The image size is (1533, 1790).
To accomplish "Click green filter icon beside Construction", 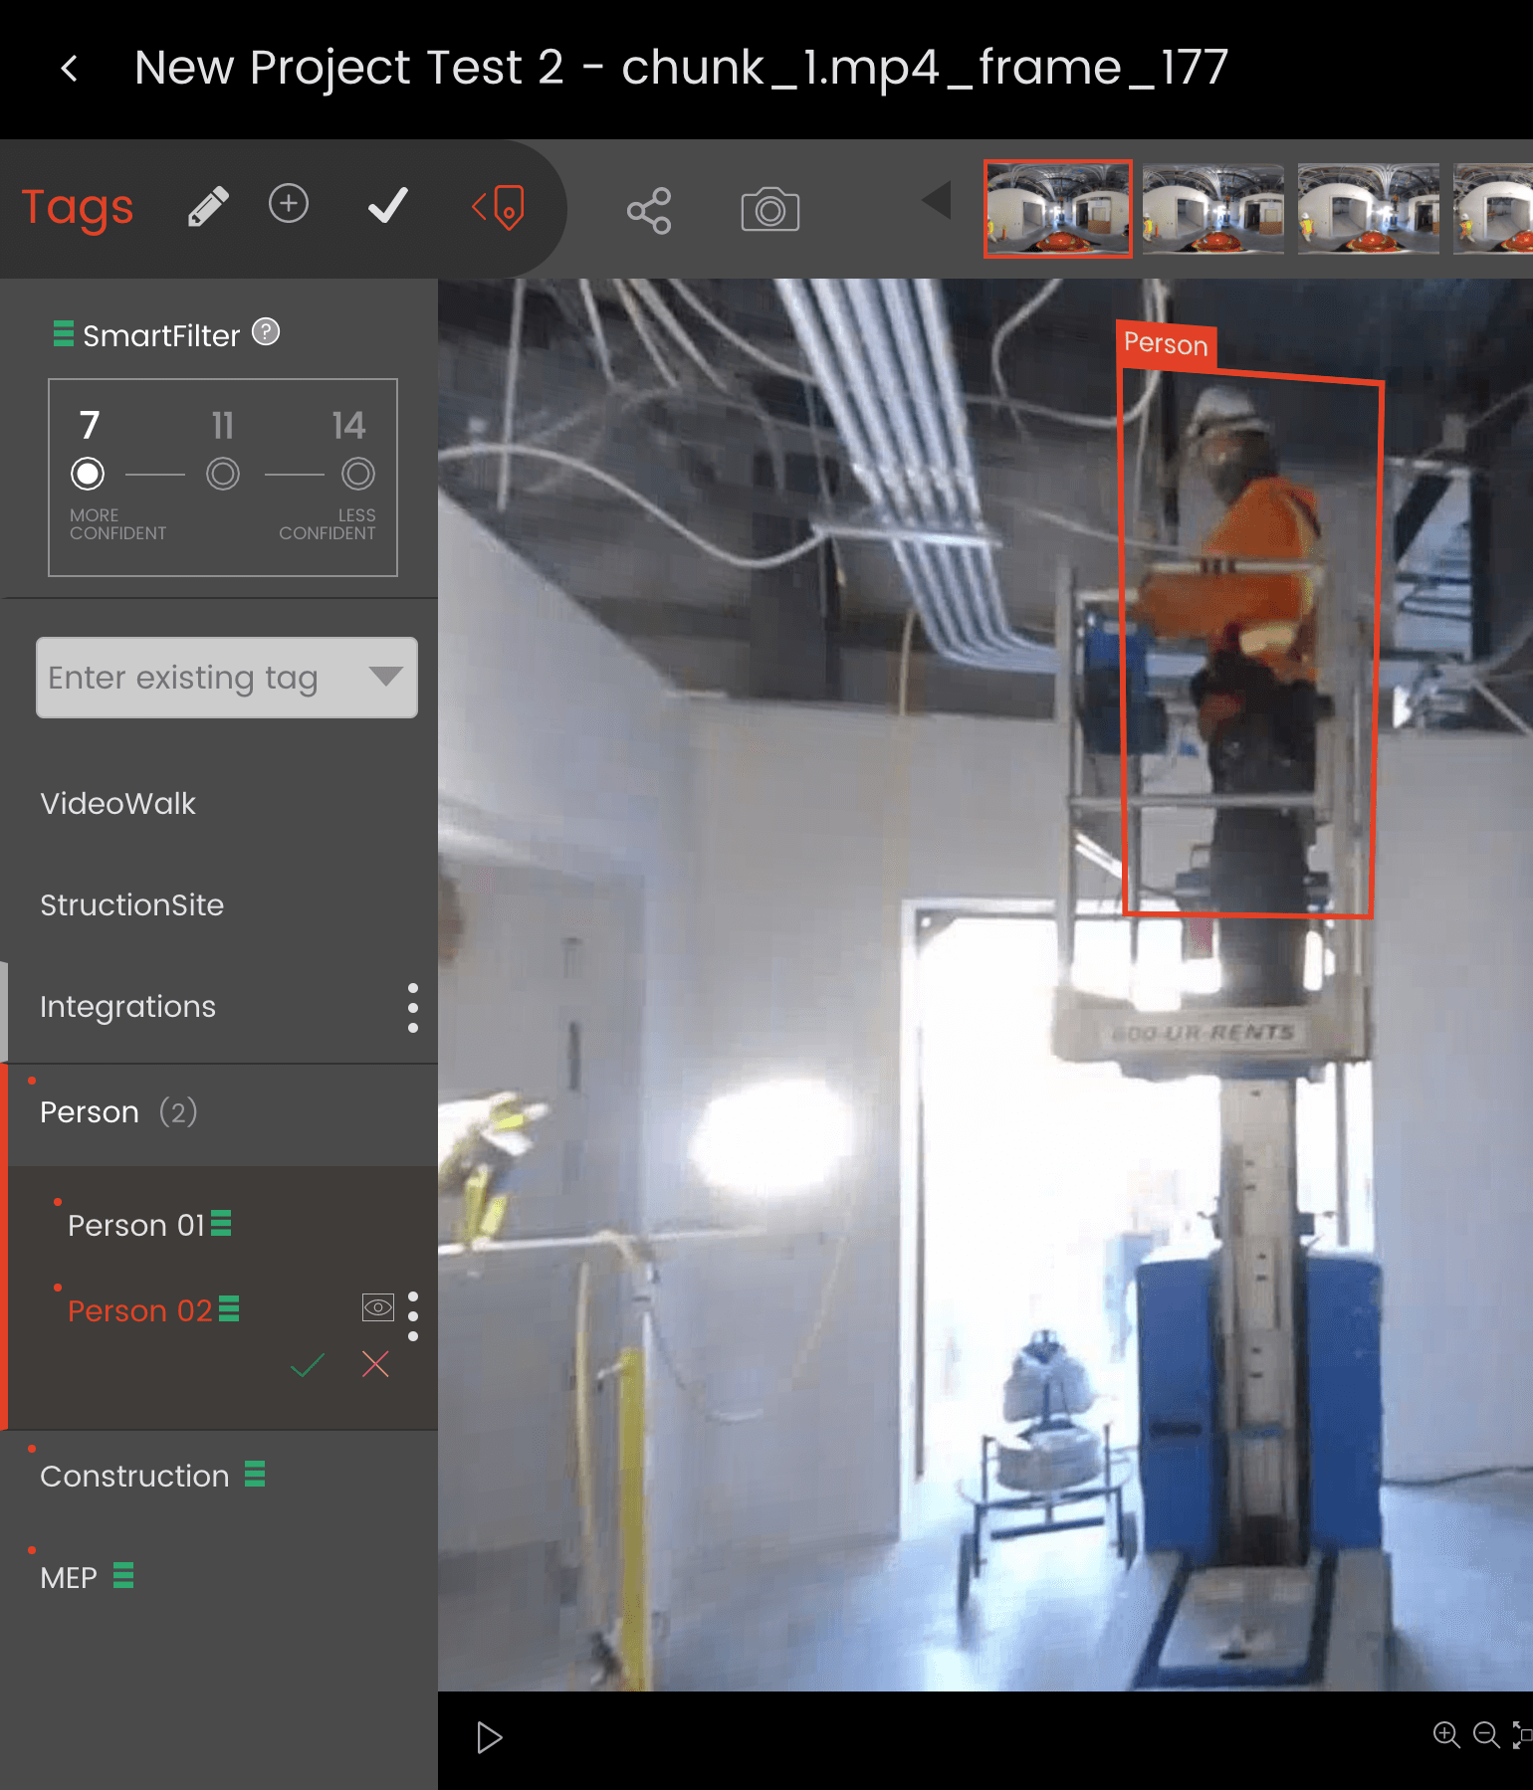I will tap(255, 1474).
